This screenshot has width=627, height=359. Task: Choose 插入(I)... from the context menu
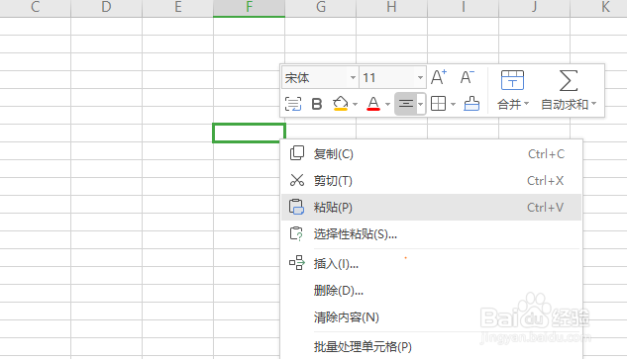pos(431,263)
